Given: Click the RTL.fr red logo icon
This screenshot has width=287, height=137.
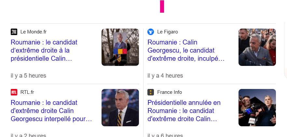Looking at the screenshot, I should coord(14,92).
